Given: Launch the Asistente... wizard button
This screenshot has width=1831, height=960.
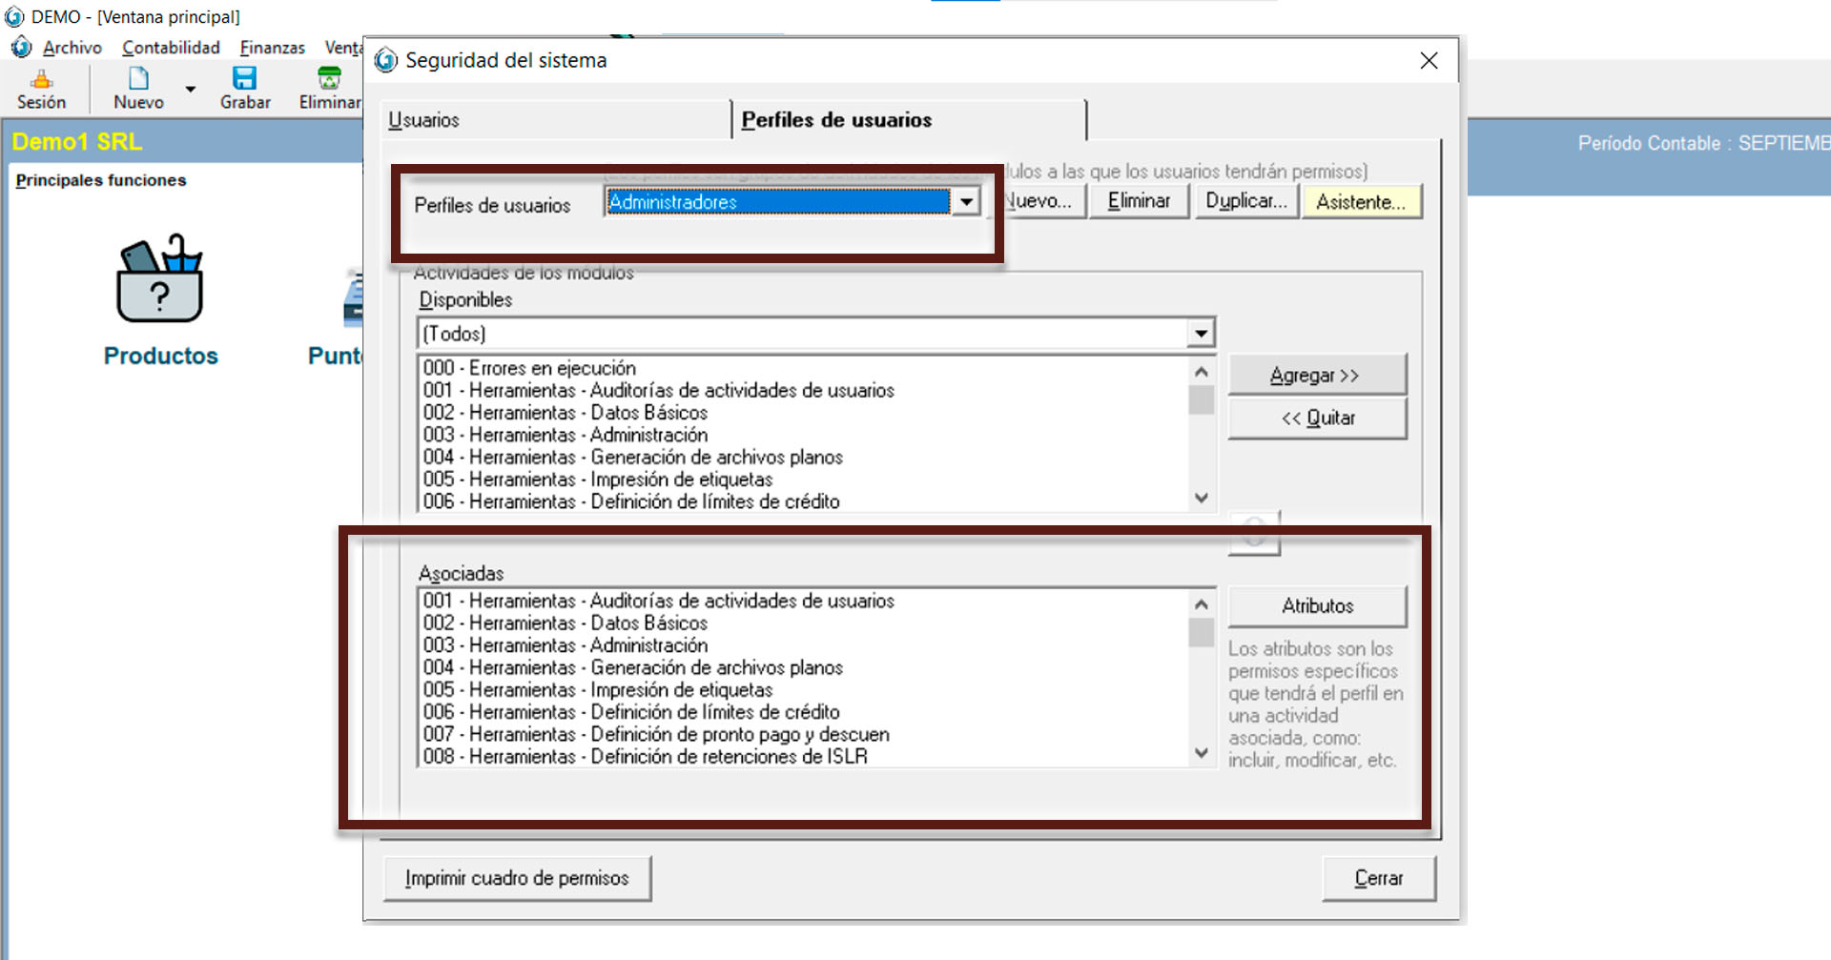Looking at the screenshot, I should pyautogui.click(x=1361, y=202).
